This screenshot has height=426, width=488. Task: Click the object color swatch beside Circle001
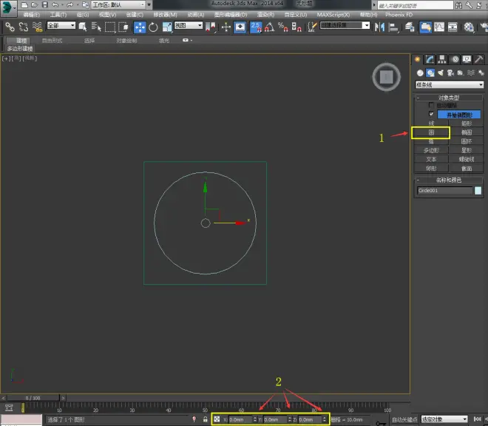pos(478,190)
